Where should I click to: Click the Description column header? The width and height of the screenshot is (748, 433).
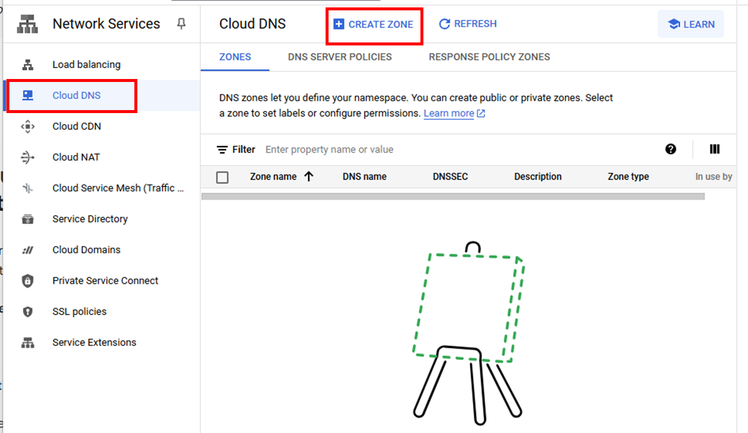[x=538, y=176]
